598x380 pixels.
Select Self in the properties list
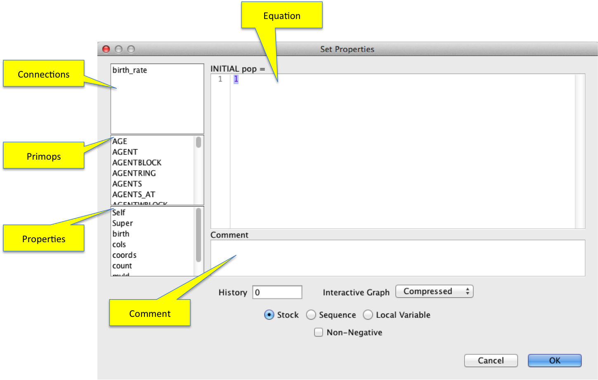click(x=119, y=212)
